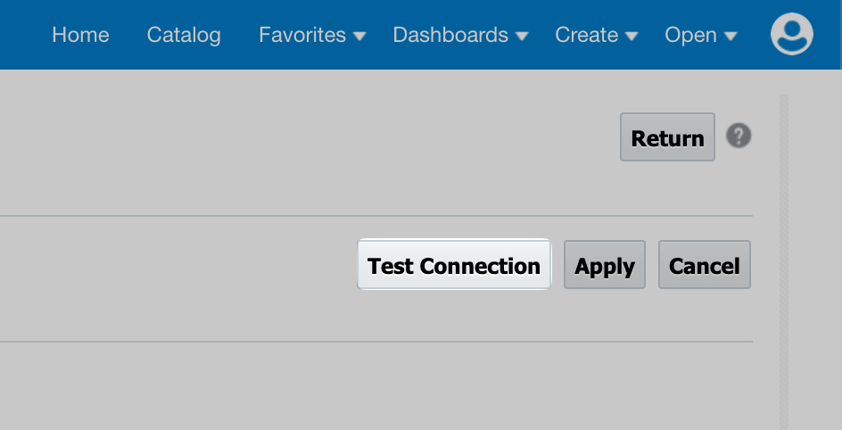The height and width of the screenshot is (430, 842).
Task: Click the triangle arrow beside Create
Action: (x=631, y=36)
